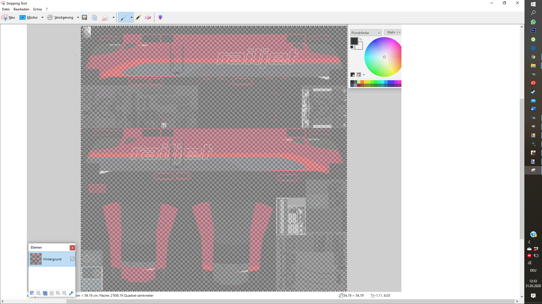542x304 pixels.
Task: Open the Extras menu
Action: [38, 9]
